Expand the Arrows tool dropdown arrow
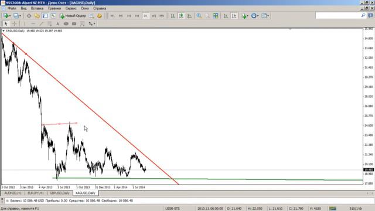The image size is (375, 211). [x=94, y=23]
